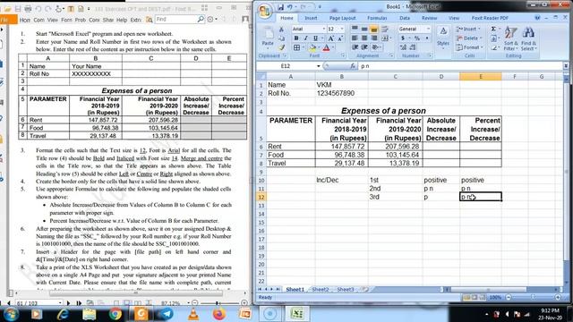Switch to the Formulas tab
Image resolution: width=573 pixels, height=322 pixels.
[x=377, y=18]
